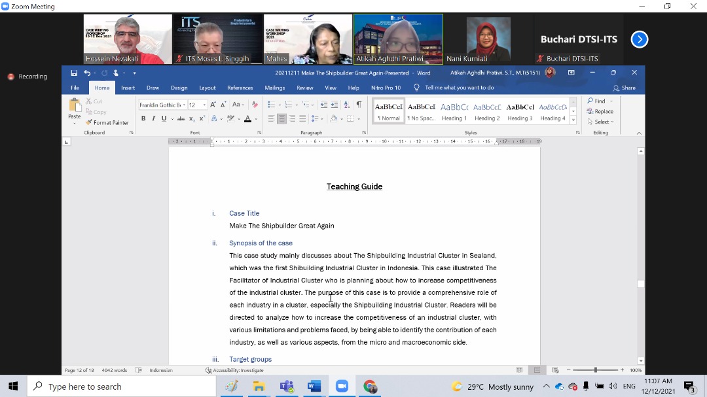Apply Text Effects to the text
Viewport: 707px width, 397px height.
pyautogui.click(x=214, y=118)
